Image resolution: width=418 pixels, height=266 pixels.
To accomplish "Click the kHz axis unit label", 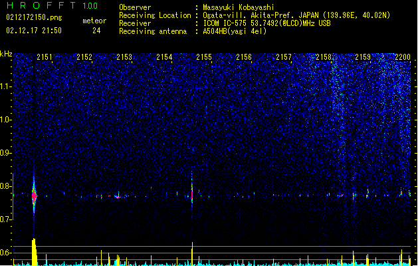I will pyautogui.click(x=6, y=54).
